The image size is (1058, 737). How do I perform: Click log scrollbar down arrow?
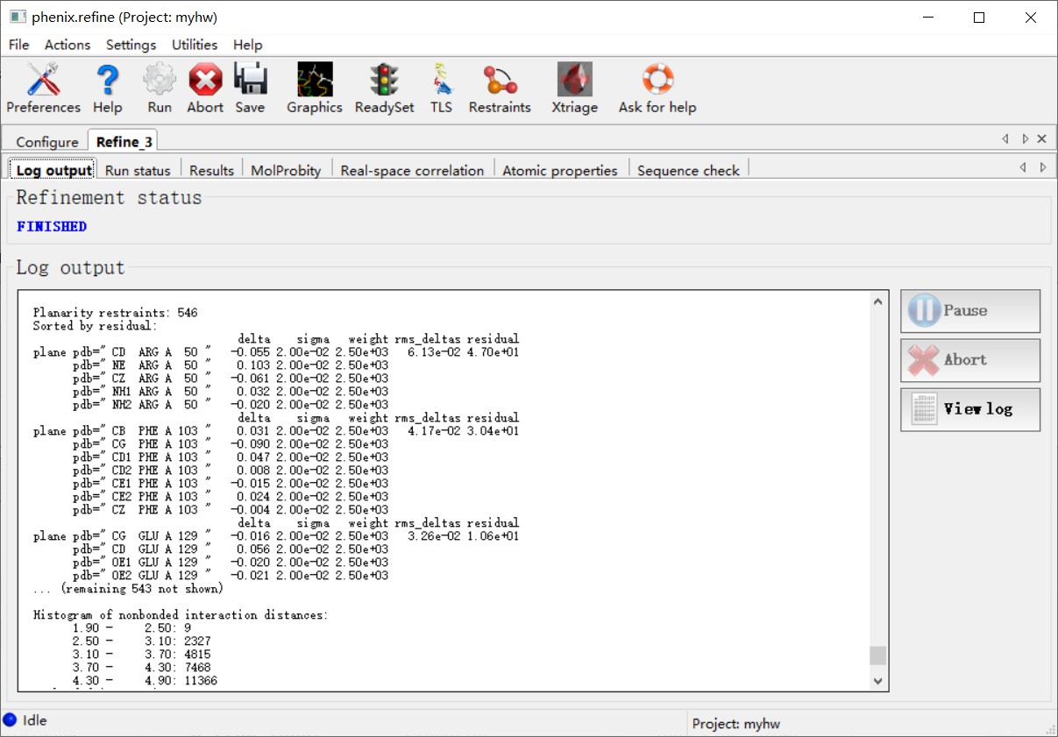pyautogui.click(x=878, y=681)
